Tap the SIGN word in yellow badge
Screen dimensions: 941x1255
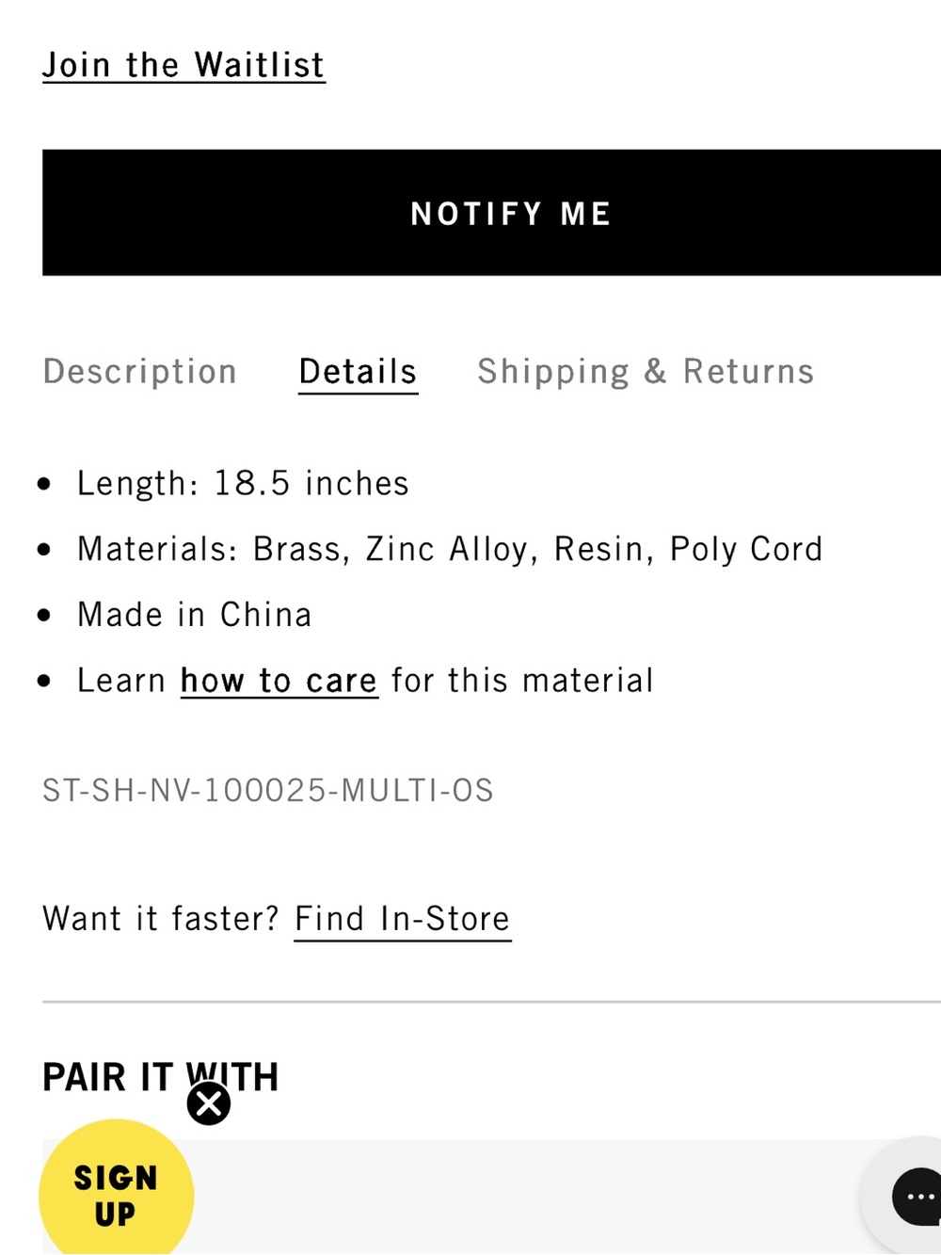coord(116,1178)
